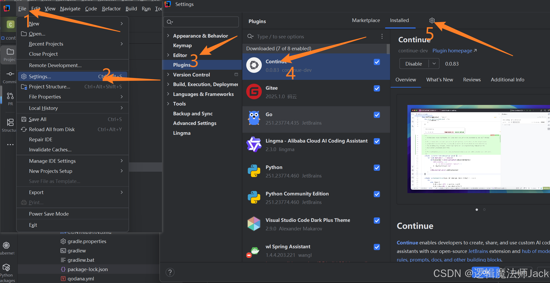Click the Python Packages sidebar icon
The height and width of the screenshot is (283, 550).
[x=6, y=268]
